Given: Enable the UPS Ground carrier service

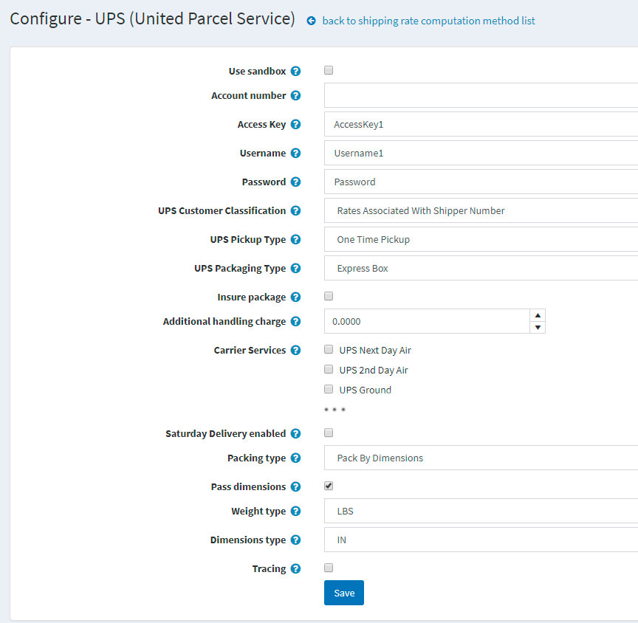Looking at the screenshot, I should pyautogui.click(x=328, y=389).
